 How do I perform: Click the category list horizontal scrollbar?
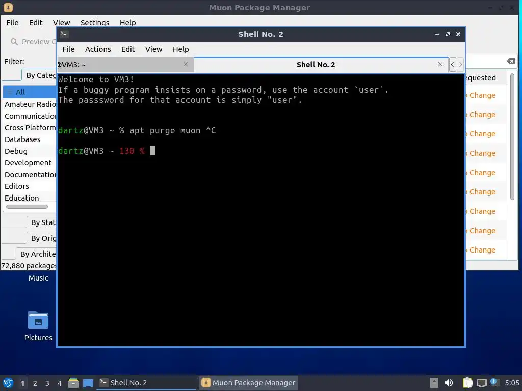[x=27, y=207]
